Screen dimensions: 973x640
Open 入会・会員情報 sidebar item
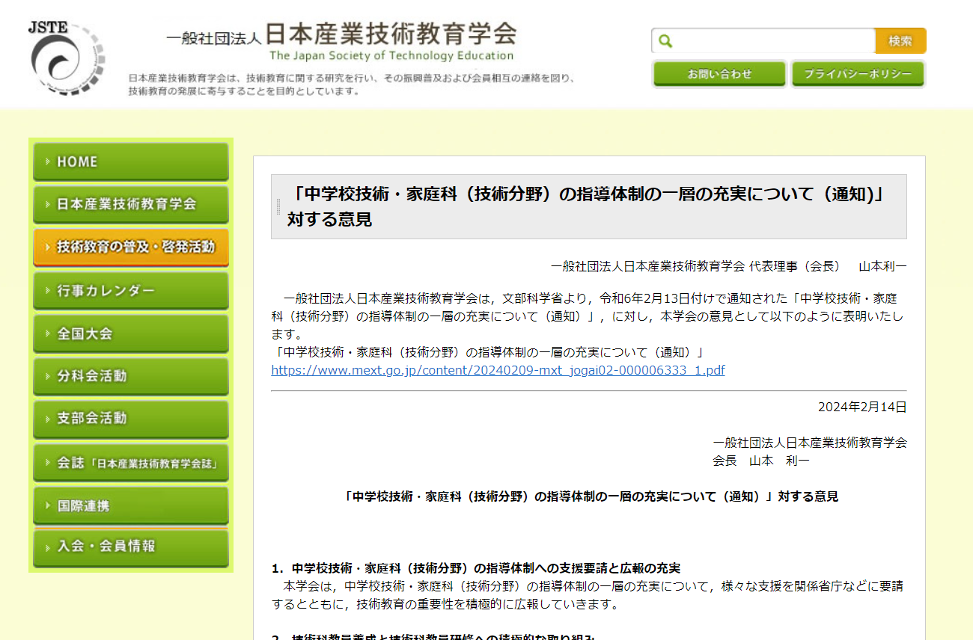pyautogui.click(x=131, y=547)
